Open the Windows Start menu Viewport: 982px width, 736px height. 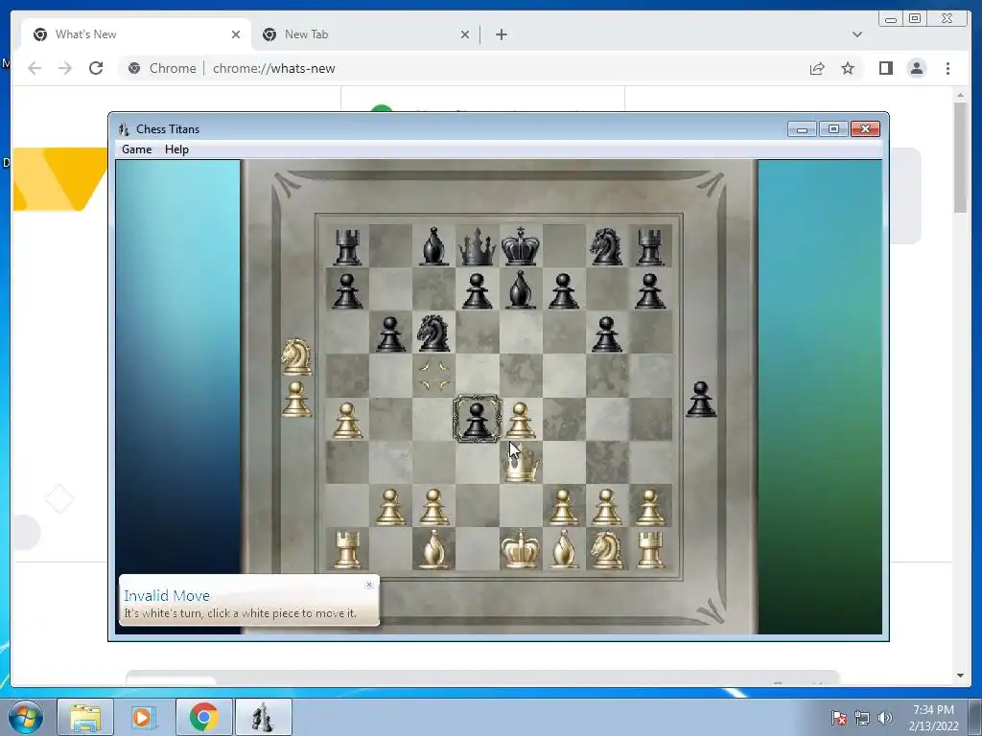pos(25,717)
